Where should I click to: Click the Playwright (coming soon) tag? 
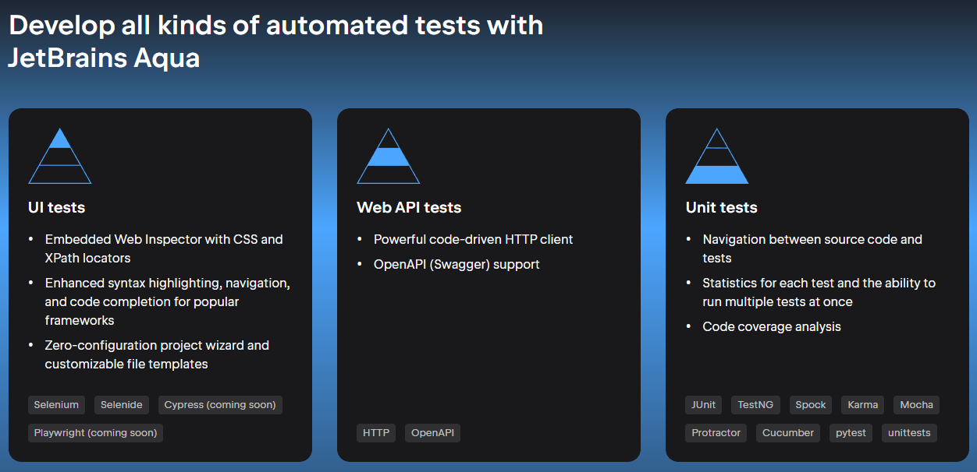(95, 432)
